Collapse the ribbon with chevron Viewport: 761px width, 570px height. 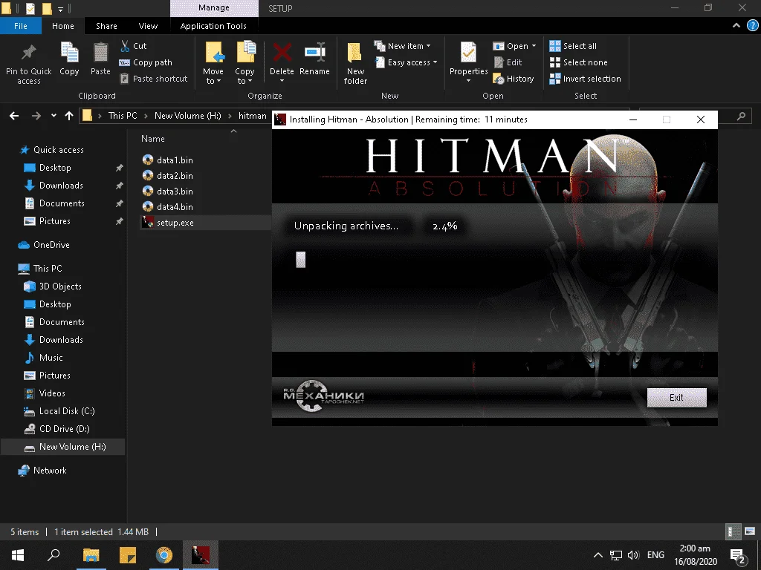coord(736,26)
